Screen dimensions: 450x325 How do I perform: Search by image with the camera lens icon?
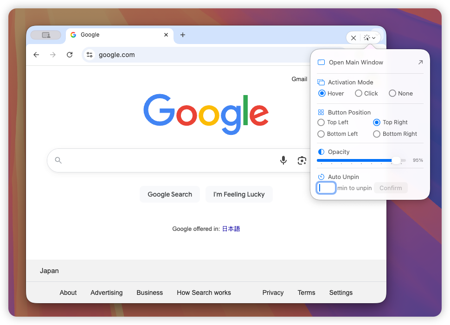pyautogui.click(x=302, y=160)
